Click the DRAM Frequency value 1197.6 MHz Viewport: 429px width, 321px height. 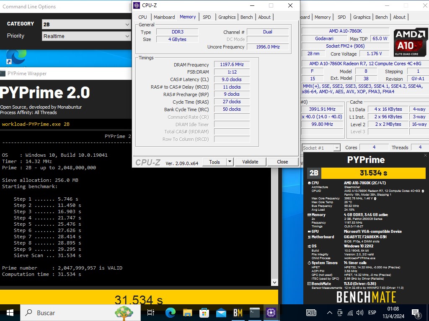[x=232, y=64]
